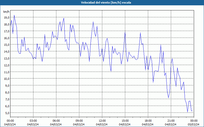
Task: Click the 18:00 time axis label
Action: pyautogui.click(x=148, y=121)
